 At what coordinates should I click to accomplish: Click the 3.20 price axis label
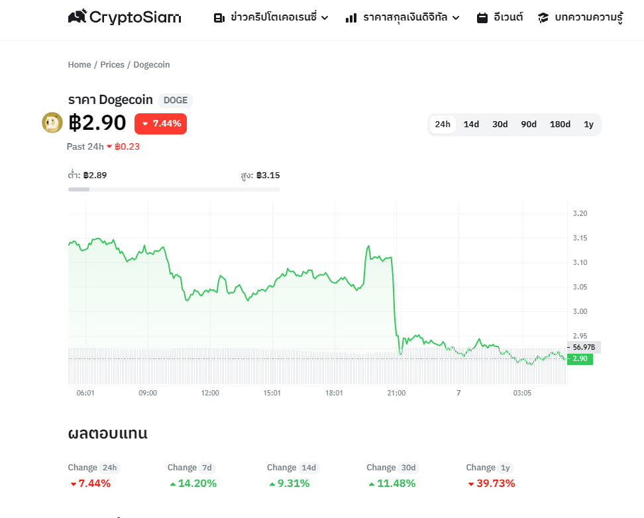(580, 213)
